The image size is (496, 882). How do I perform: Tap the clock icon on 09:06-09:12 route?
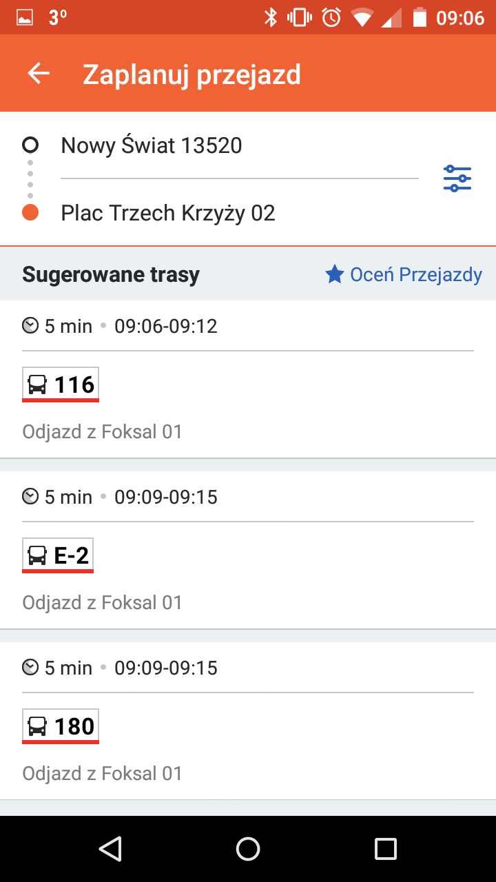[30, 325]
